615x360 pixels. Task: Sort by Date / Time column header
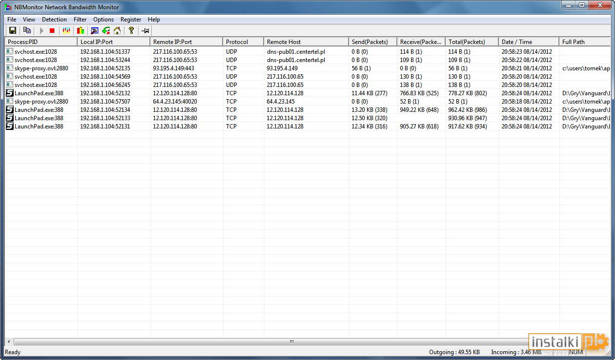pyautogui.click(x=529, y=42)
